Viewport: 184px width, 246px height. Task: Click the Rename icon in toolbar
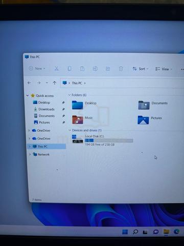click(x=95, y=69)
